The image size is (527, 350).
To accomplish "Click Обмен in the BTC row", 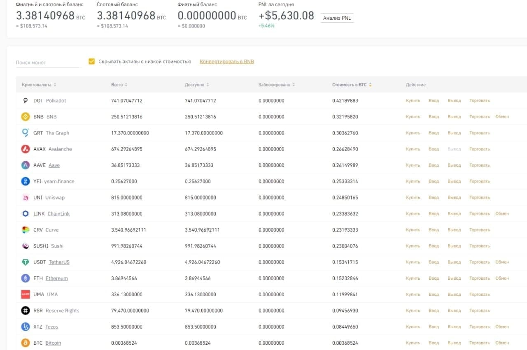I will pyautogui.click(x=502, y=343).
